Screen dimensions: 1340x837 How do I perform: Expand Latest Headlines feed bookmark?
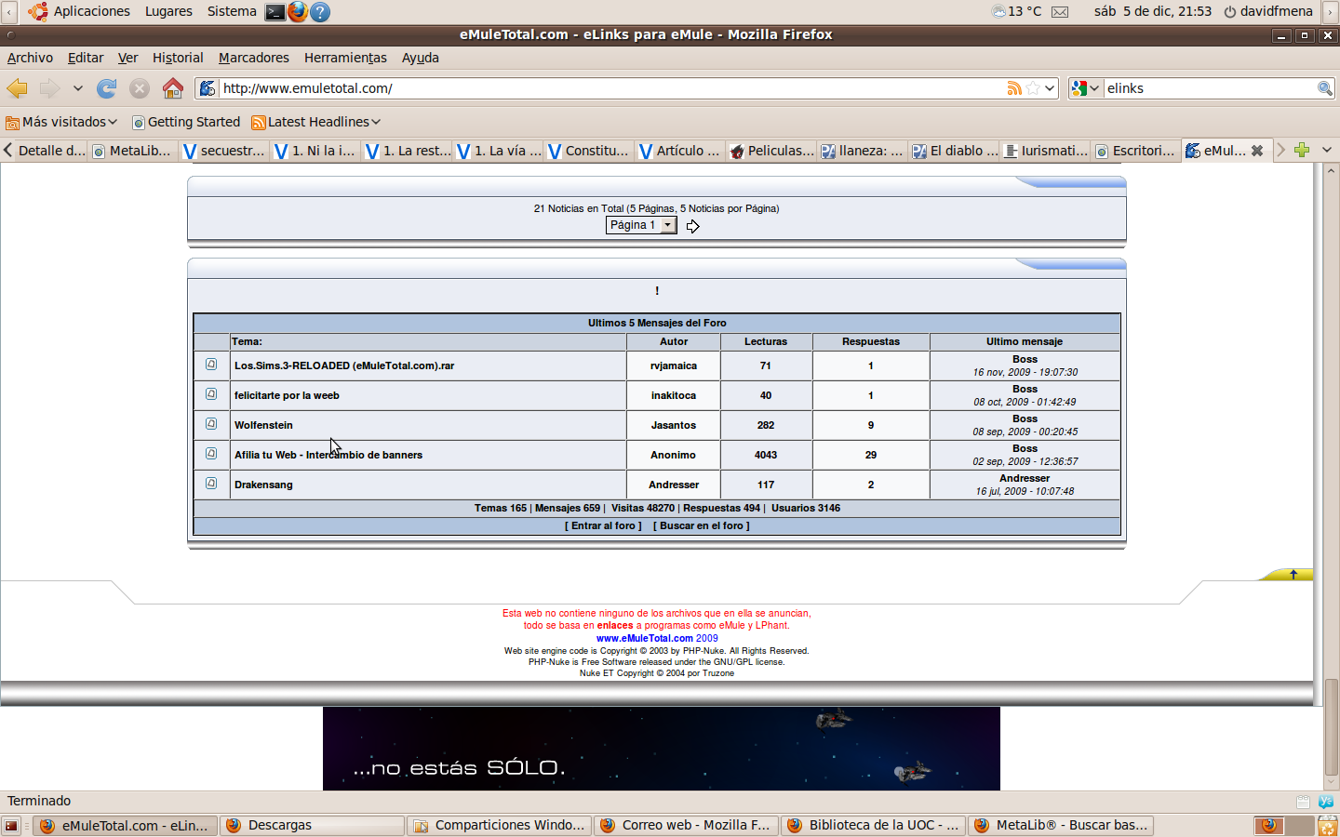click(316, 122)
